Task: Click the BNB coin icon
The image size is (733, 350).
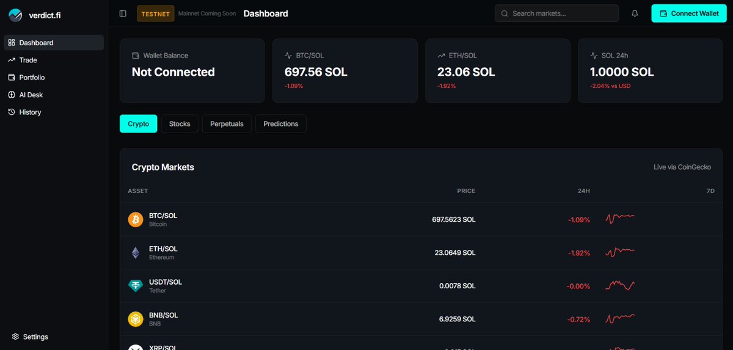Action: 136,319
